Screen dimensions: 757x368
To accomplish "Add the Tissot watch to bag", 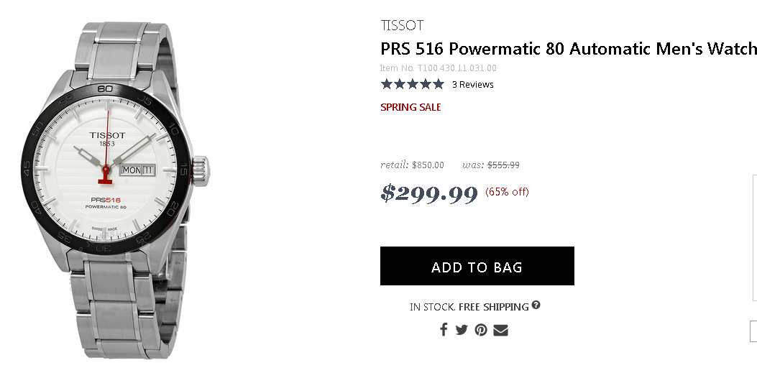I will point(477,267).
